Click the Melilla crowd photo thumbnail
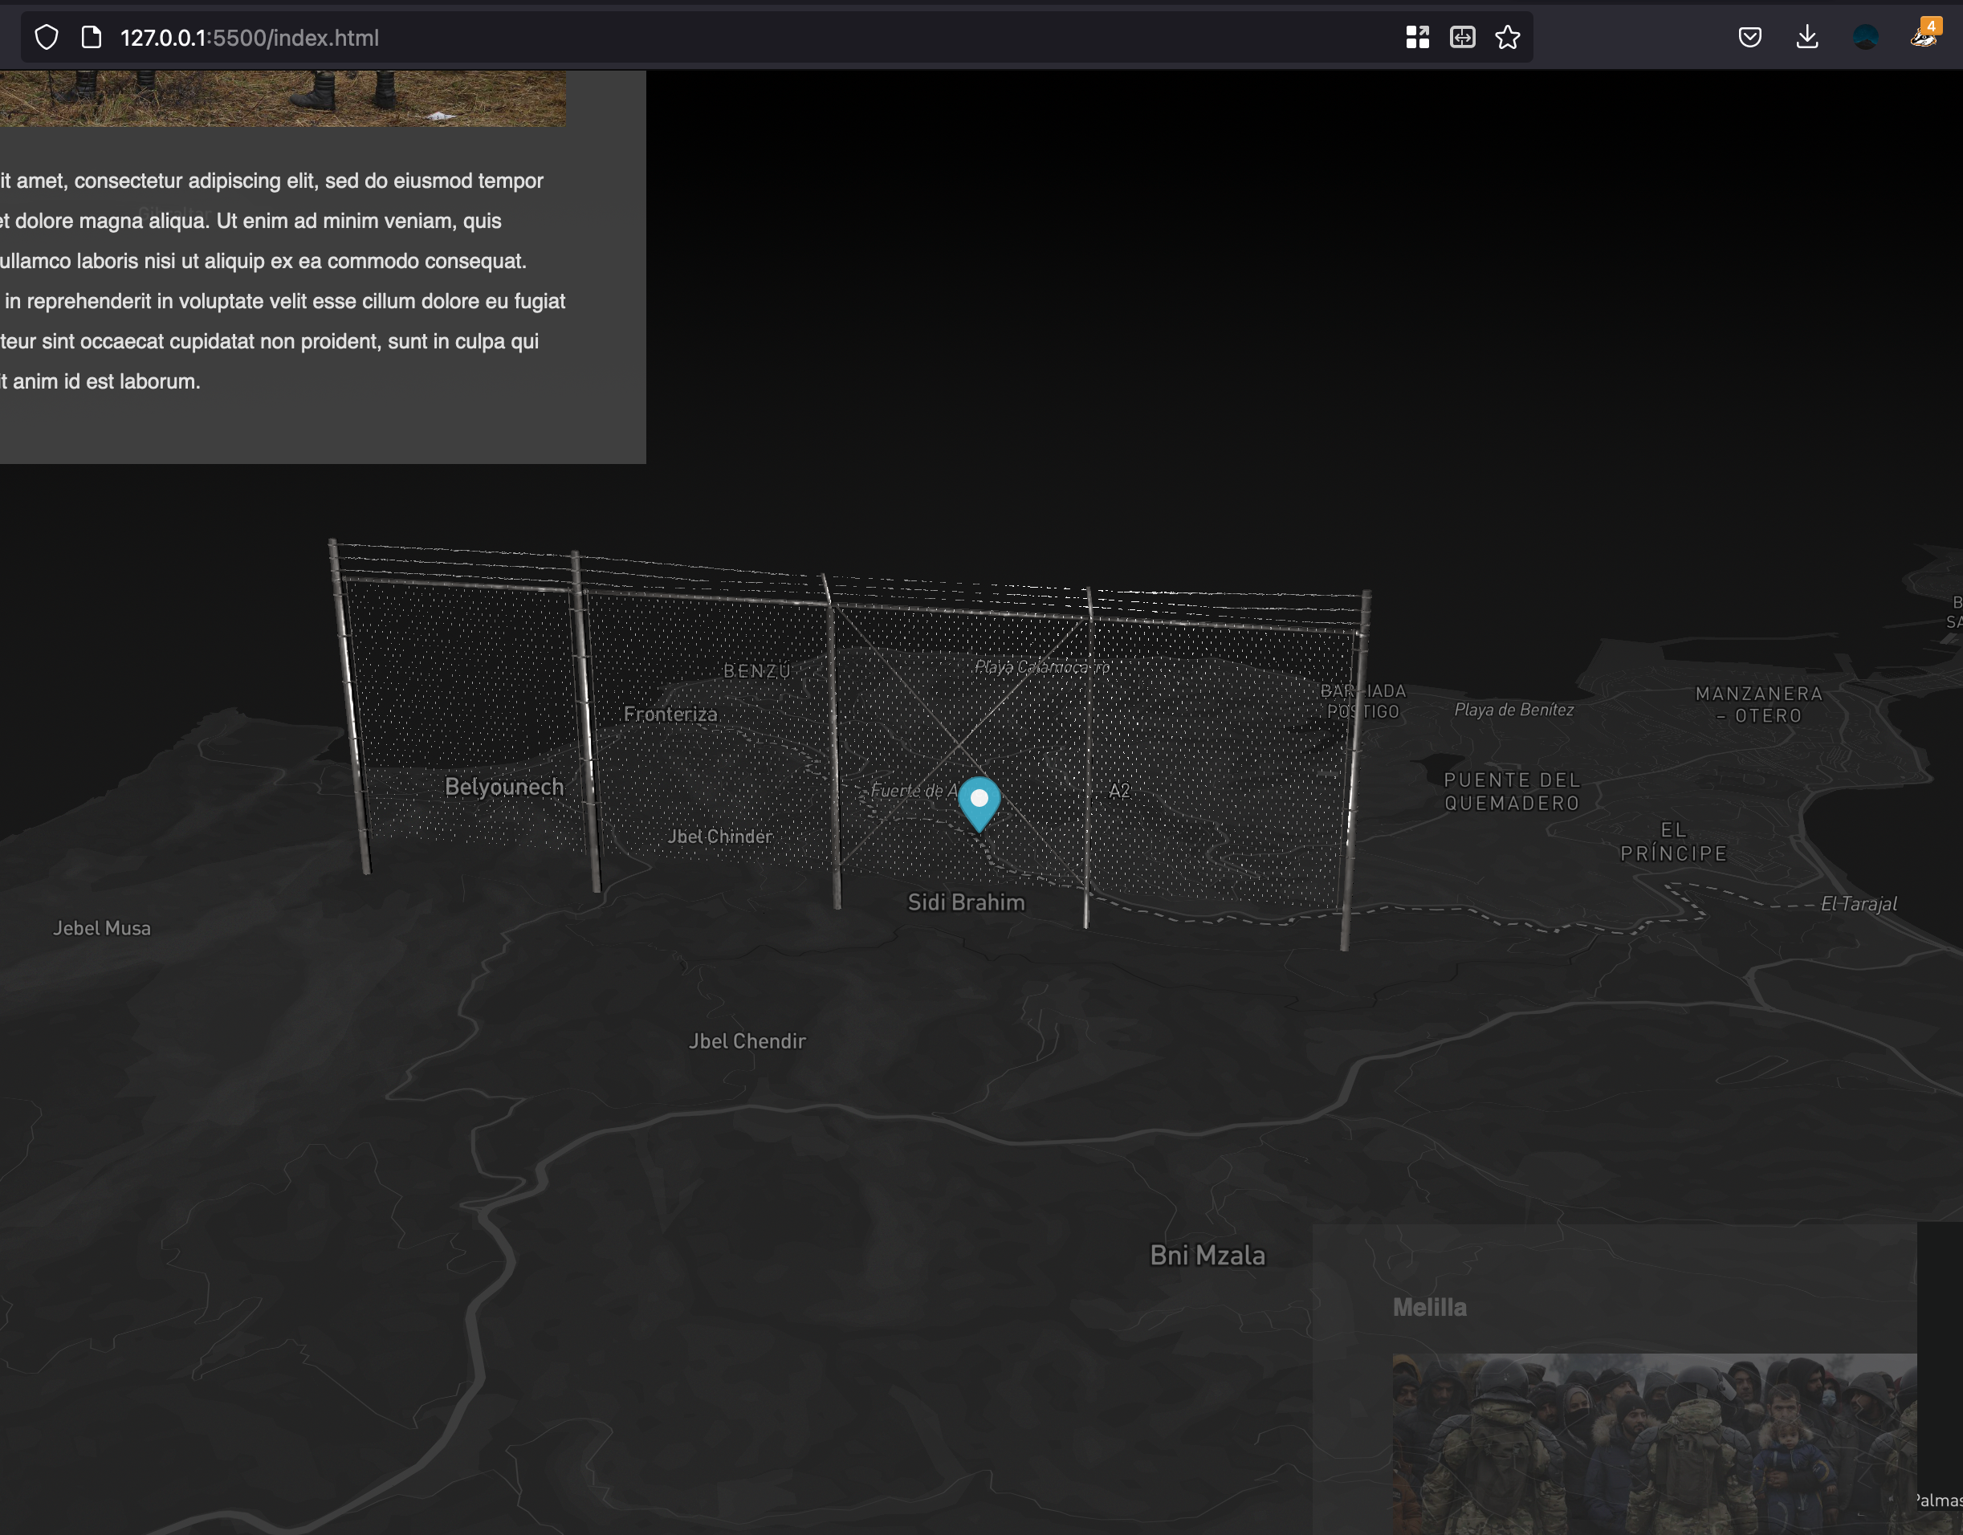 coord(1654,1443)
